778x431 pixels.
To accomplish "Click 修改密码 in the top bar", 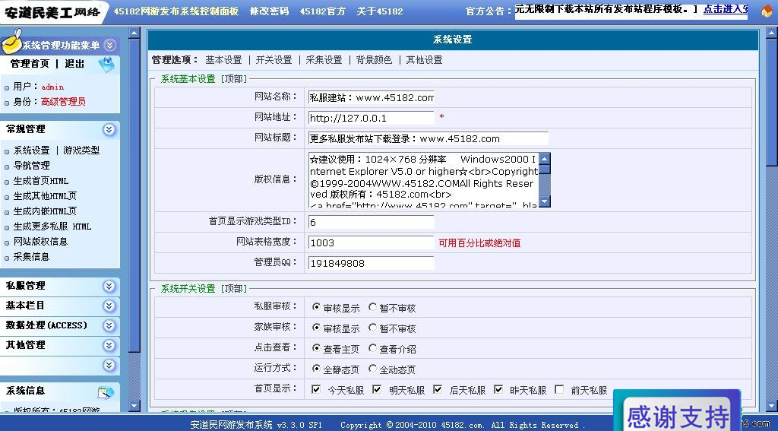I will 270,11.
